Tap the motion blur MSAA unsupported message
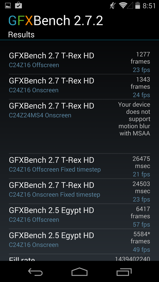The image size is (159, 282). pos(134,119)
